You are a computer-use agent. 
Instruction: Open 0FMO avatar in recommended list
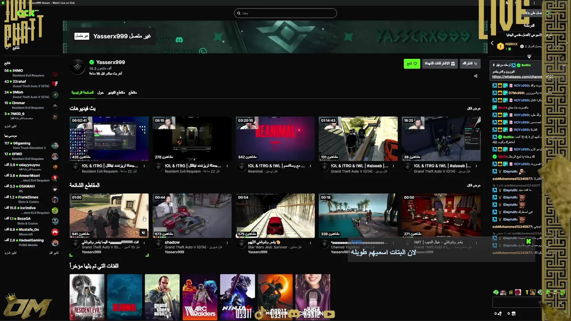pyautogui.click(x=55, y=156)
